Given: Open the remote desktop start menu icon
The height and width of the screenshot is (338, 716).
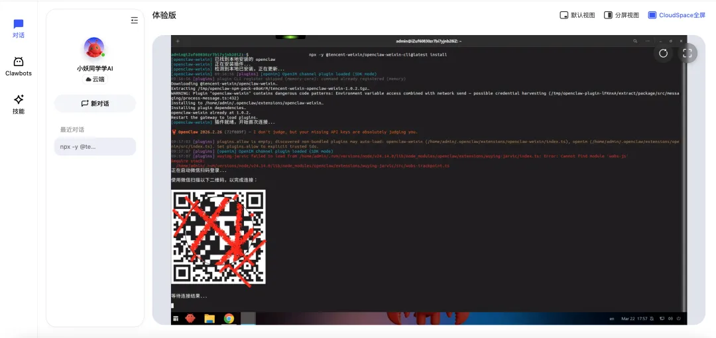Looking at the screenshot, I should [175, 319].
